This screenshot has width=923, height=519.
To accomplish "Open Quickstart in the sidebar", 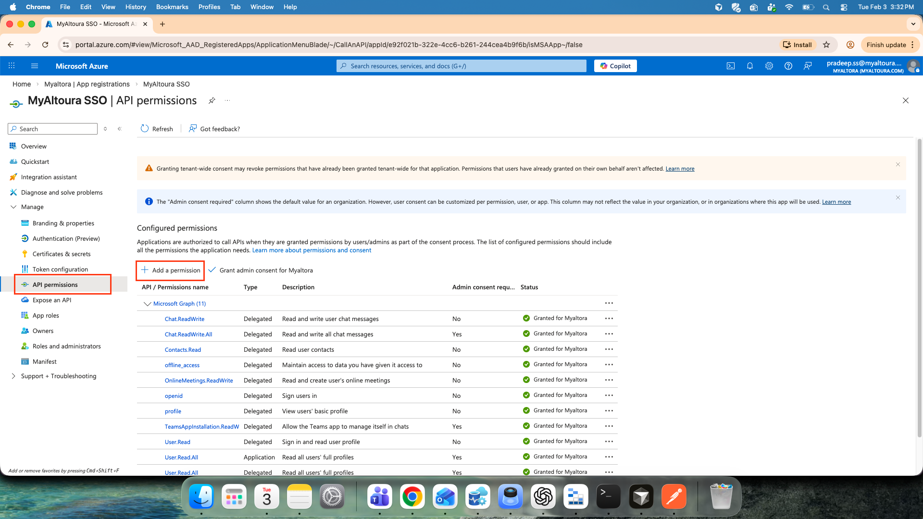I will tap(35, 161).
